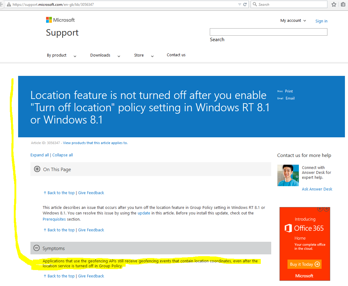Click the small Email icon
Screen dimensions: 348x286
[x=280, y=98]
